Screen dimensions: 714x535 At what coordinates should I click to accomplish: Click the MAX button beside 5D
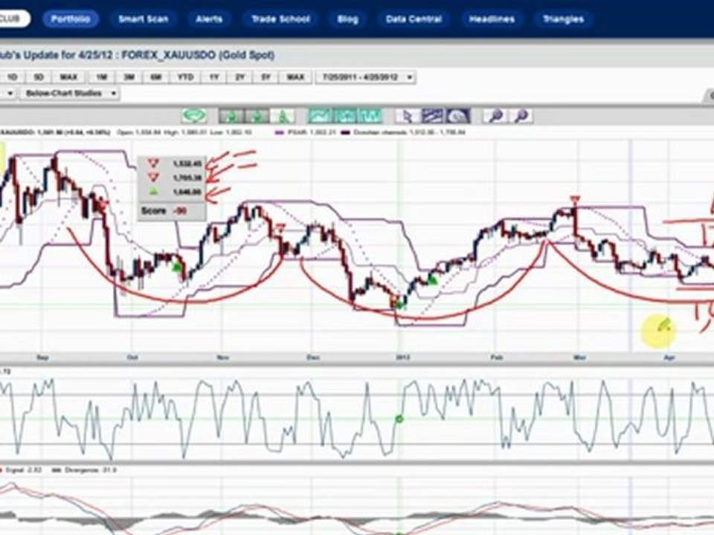(68, 77)
